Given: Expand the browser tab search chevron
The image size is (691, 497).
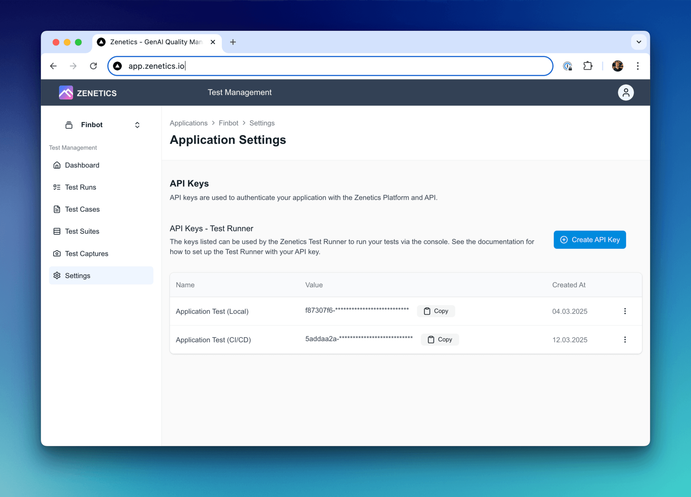Looking at the screenshot, I should tap(639, 42).
